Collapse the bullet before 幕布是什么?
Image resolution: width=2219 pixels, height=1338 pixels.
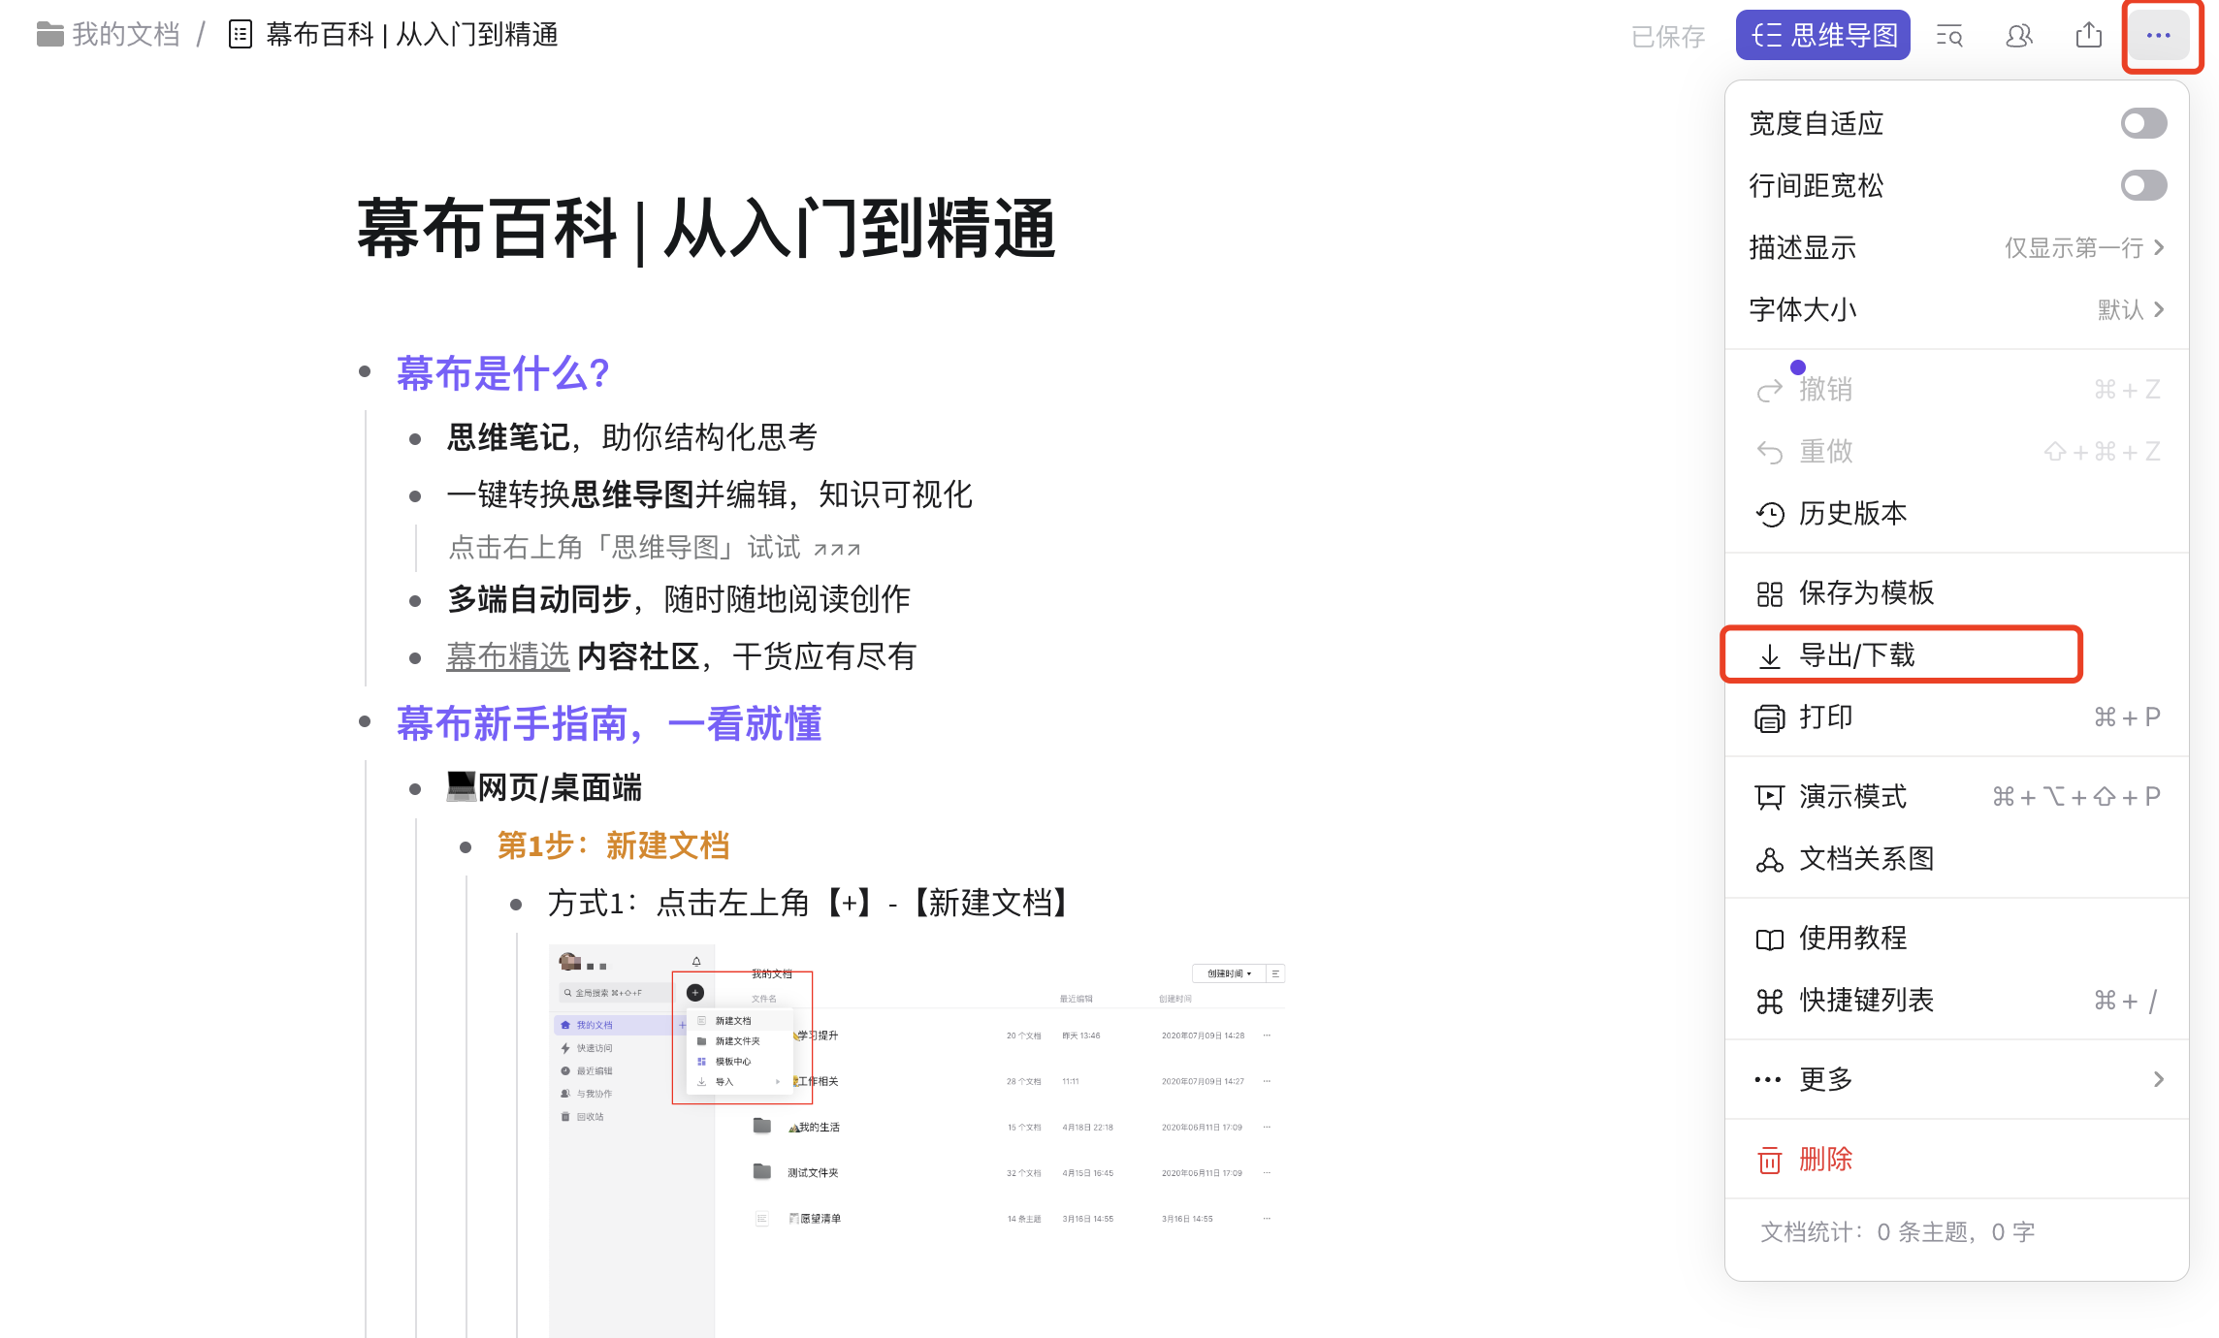pyautogui.click(x=365, y=371)
